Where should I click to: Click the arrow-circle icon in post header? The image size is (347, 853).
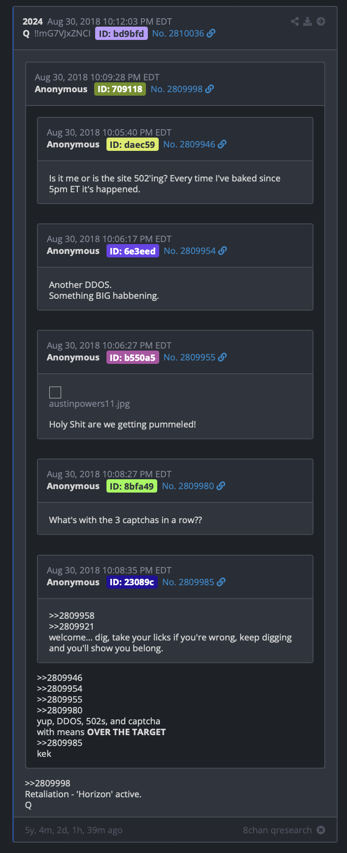321,21
